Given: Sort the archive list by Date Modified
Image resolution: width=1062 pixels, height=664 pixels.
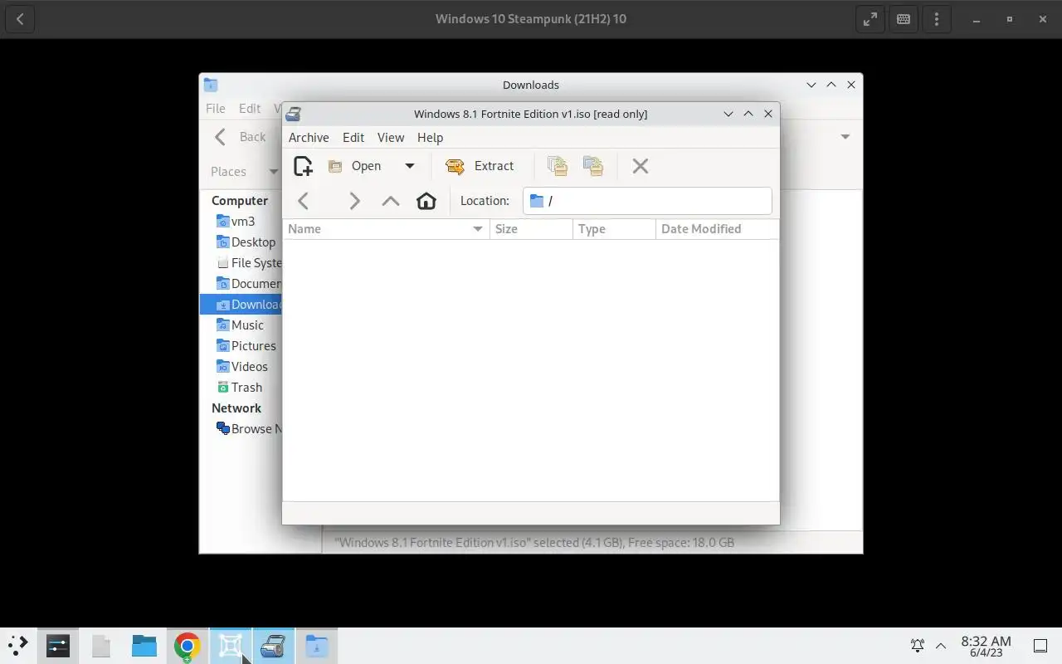Looking at the screenshot, I should [717, 229].
